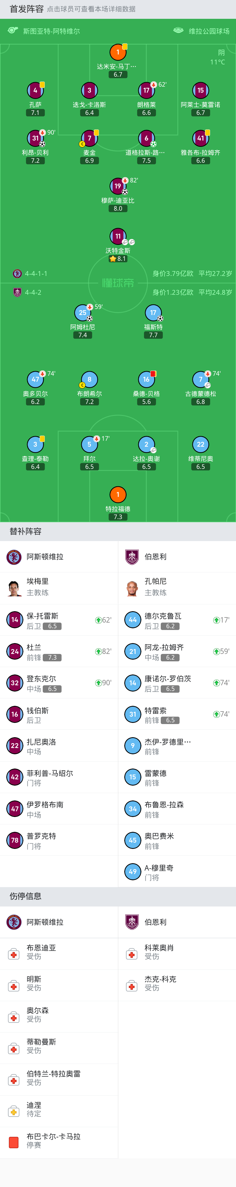Click the whistle referee icon
236x1187 pixels.
13,31
